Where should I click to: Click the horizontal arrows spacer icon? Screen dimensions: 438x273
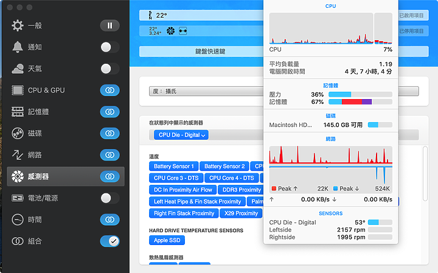183,31
